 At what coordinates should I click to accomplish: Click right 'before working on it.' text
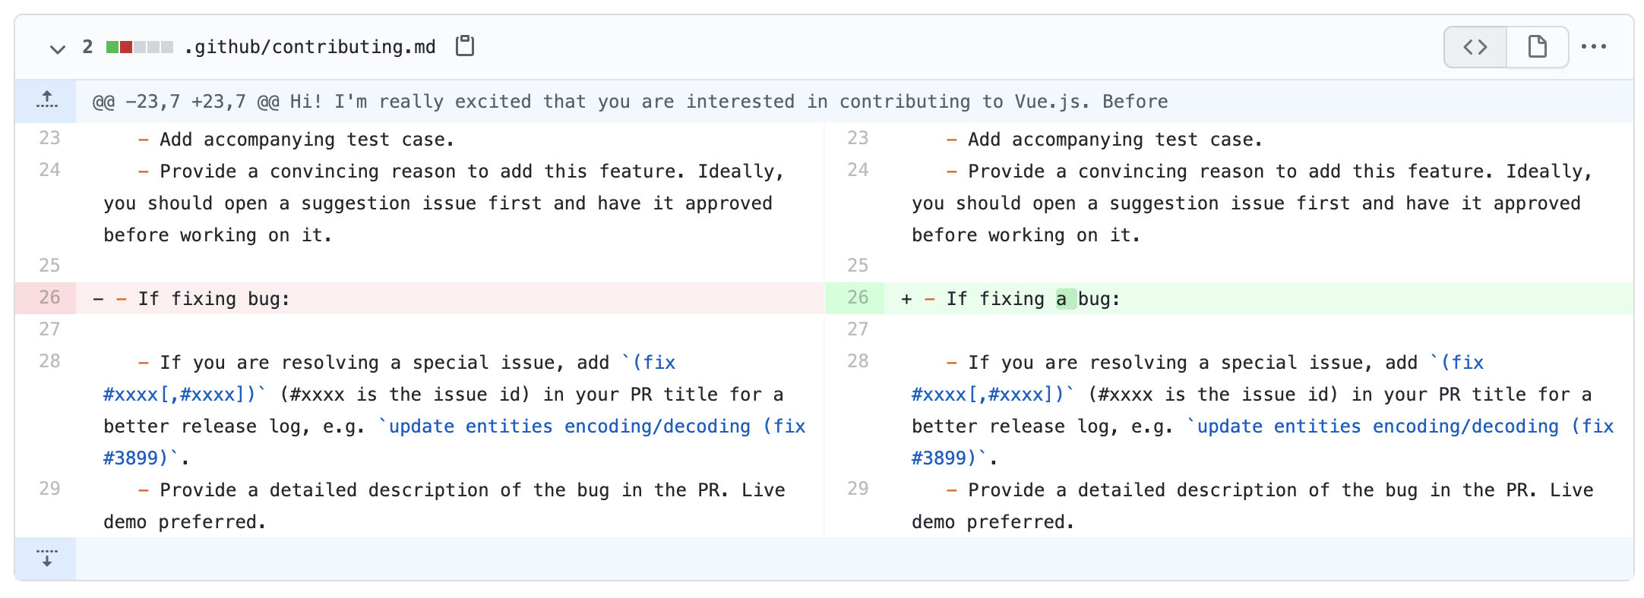[x=1026, y=235]
